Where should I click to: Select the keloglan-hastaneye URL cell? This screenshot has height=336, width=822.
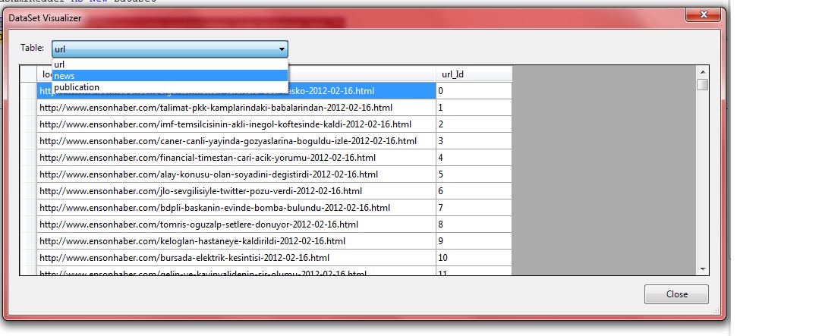point(236,241)
